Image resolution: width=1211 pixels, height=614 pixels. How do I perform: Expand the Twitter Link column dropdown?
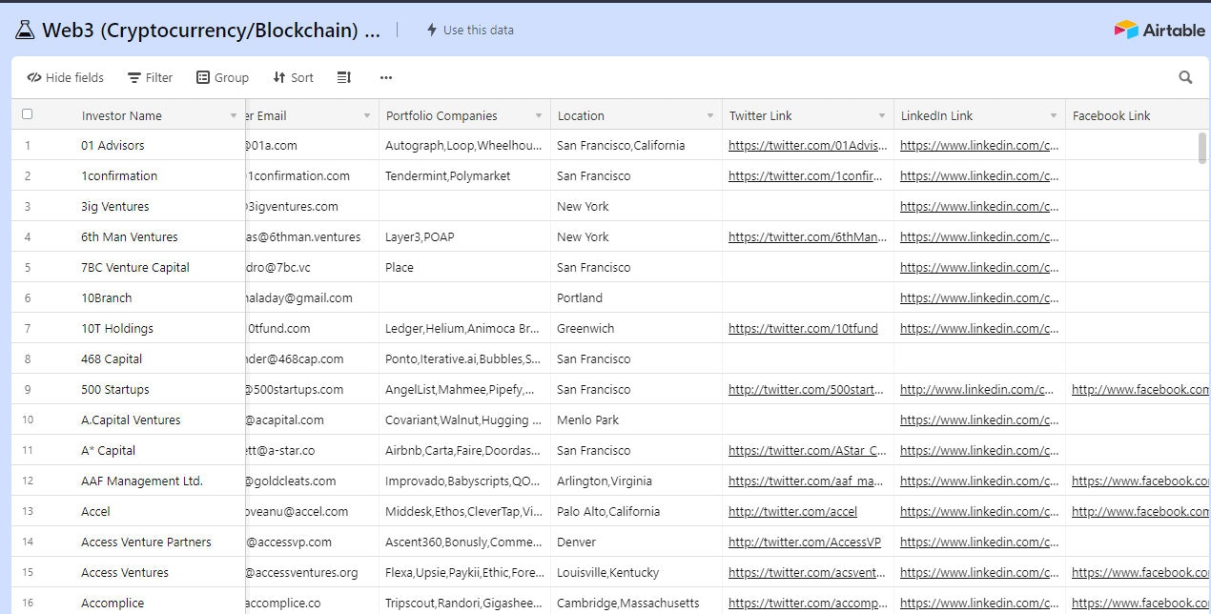pos(882,116)
